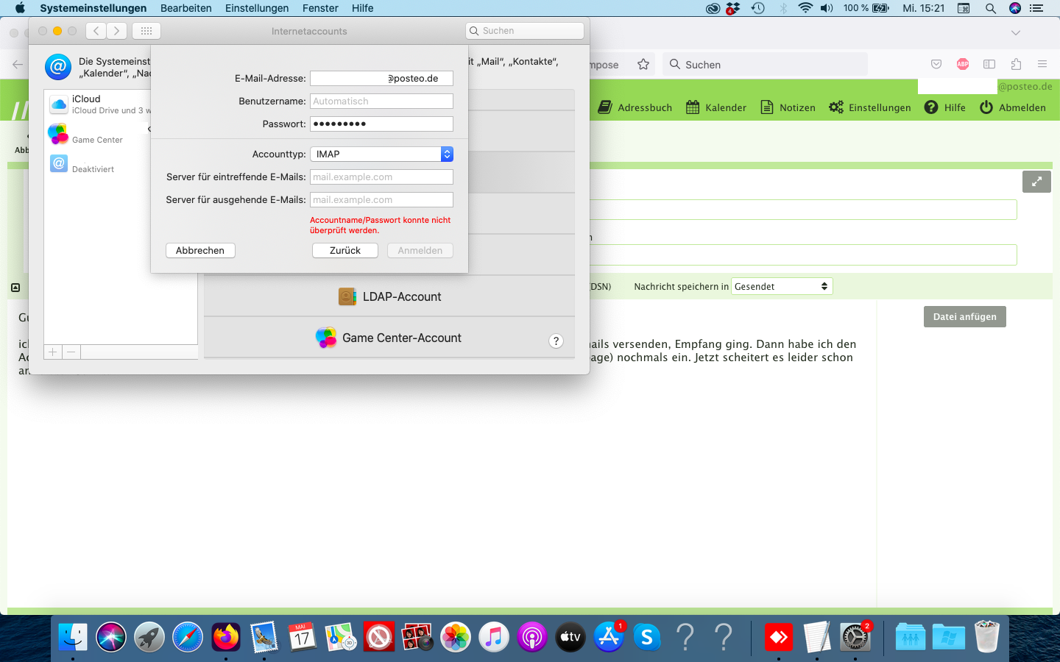The width and height of the screenshot is (1060, 662).
Task: Open Posteo Hilfe link
Action: tap(945, 107)
